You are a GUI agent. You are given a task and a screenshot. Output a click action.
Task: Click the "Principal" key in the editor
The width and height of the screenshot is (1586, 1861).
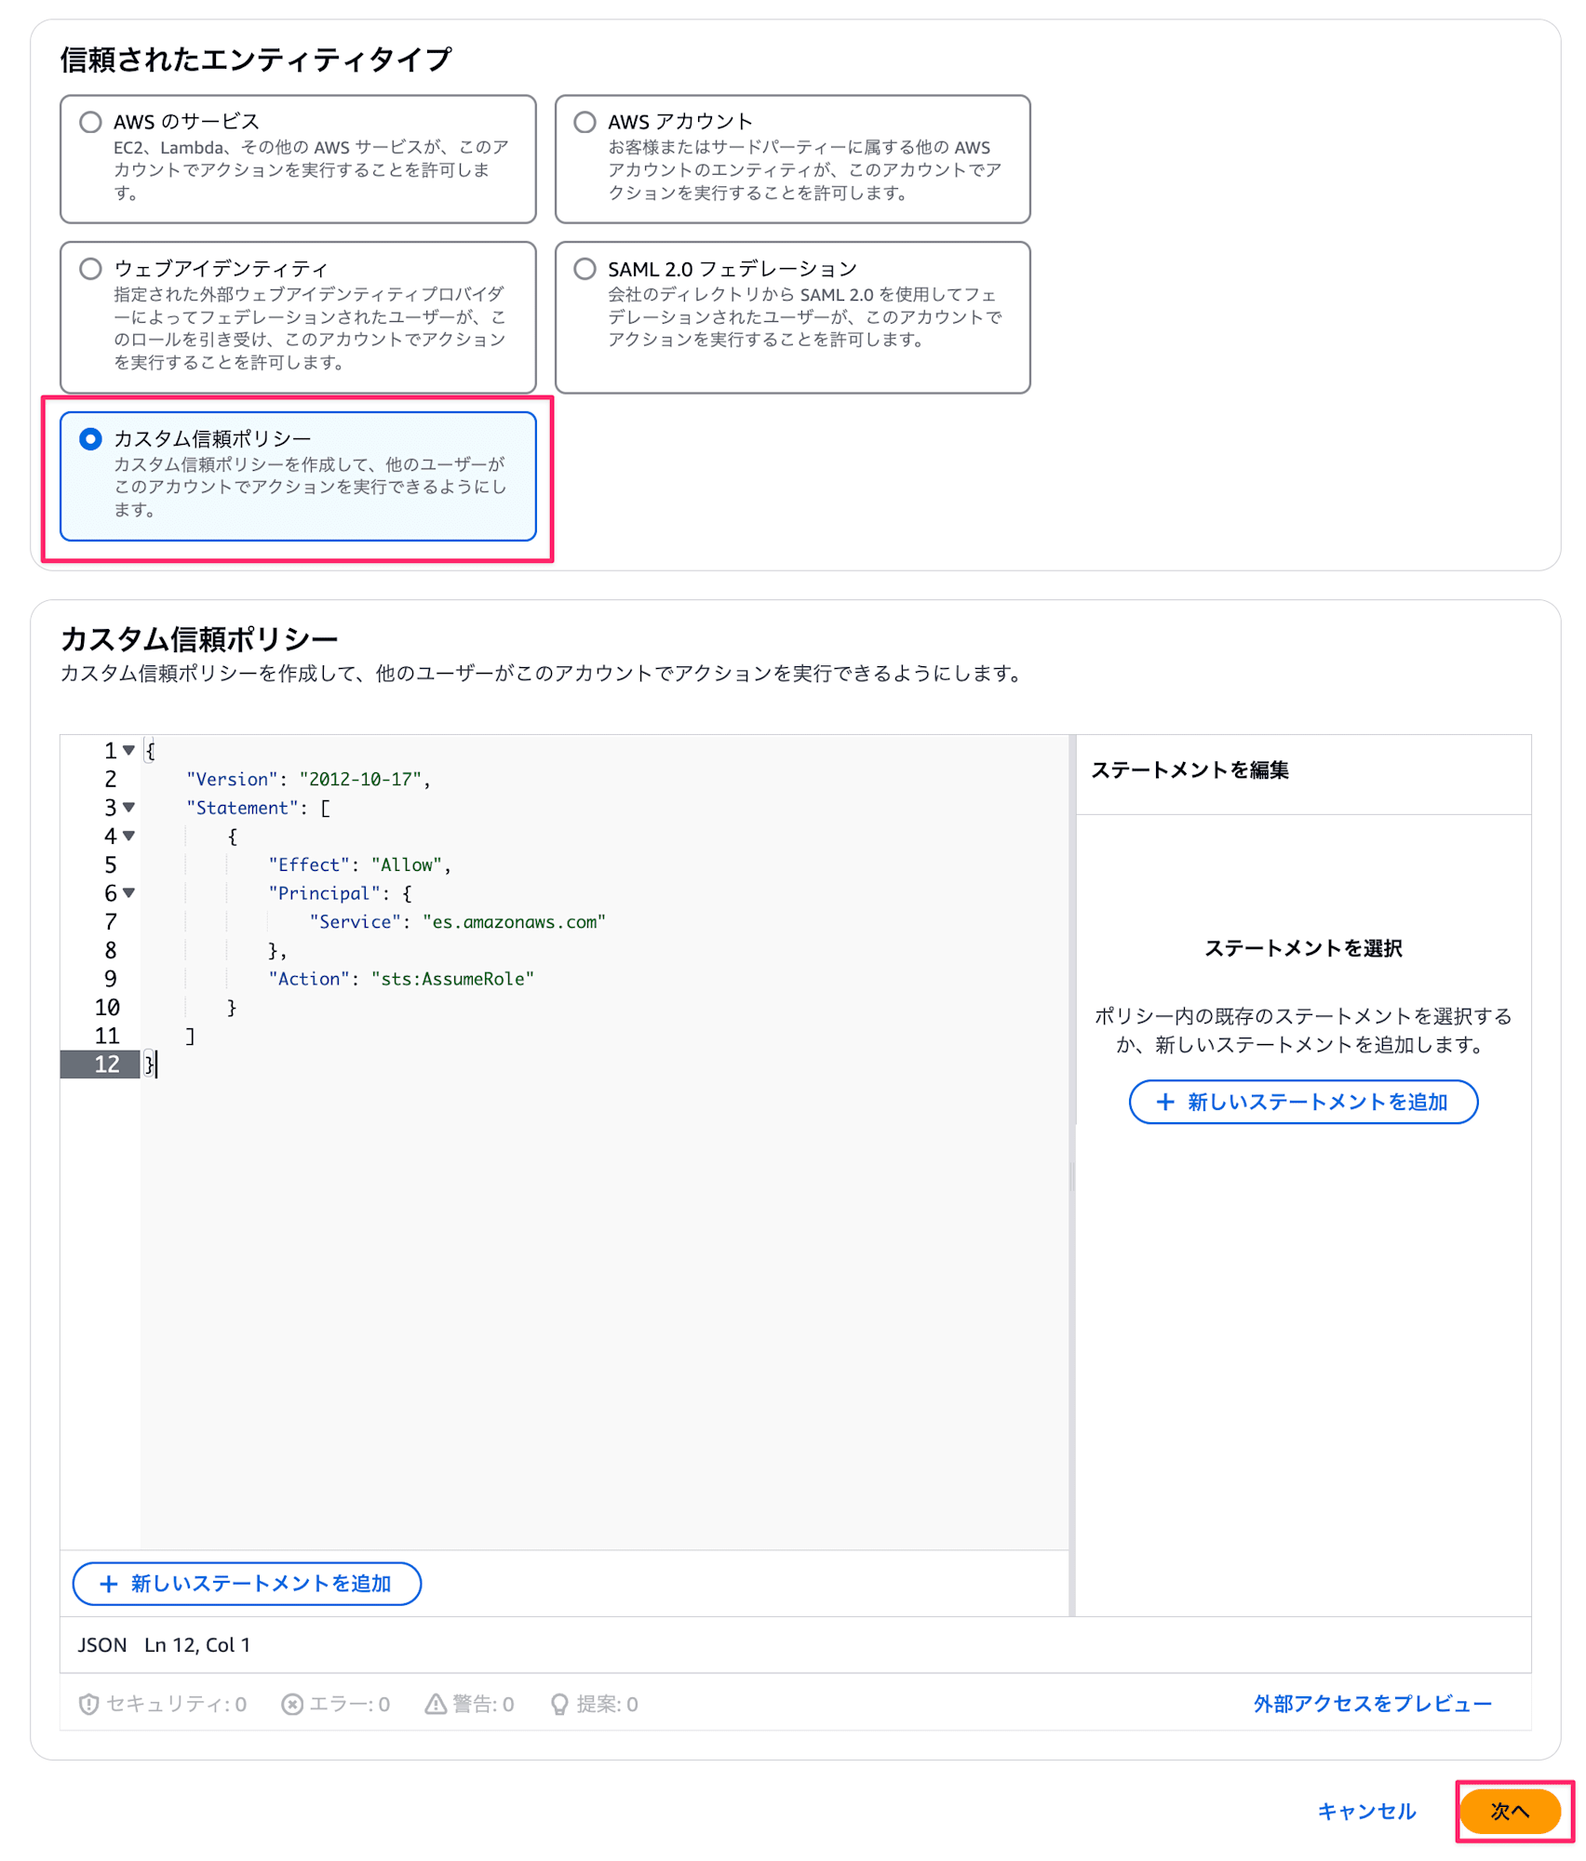(324, 893)
